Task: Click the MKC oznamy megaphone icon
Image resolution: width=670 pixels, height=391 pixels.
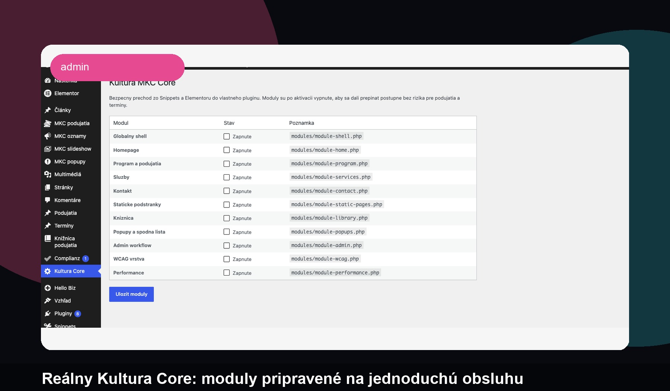Action: tap(48, 136)
